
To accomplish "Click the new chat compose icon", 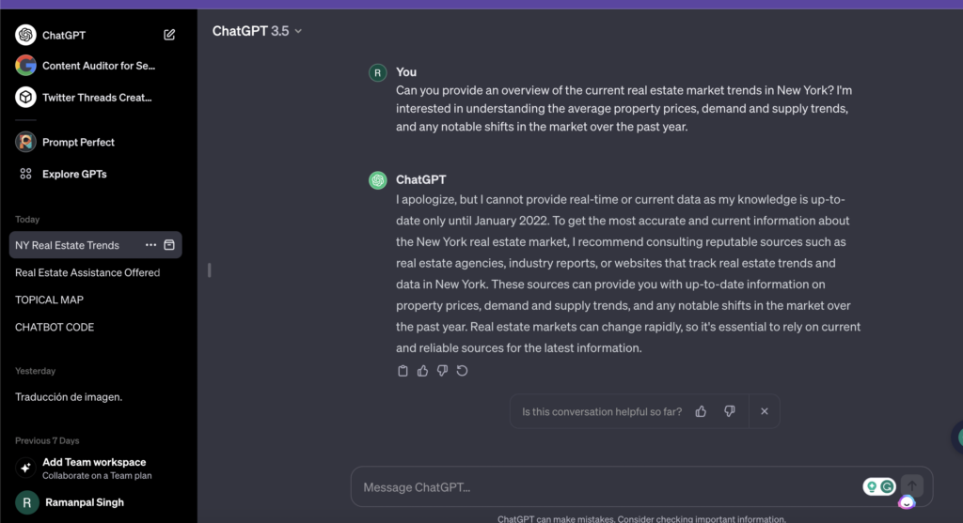I will point(169,35).
